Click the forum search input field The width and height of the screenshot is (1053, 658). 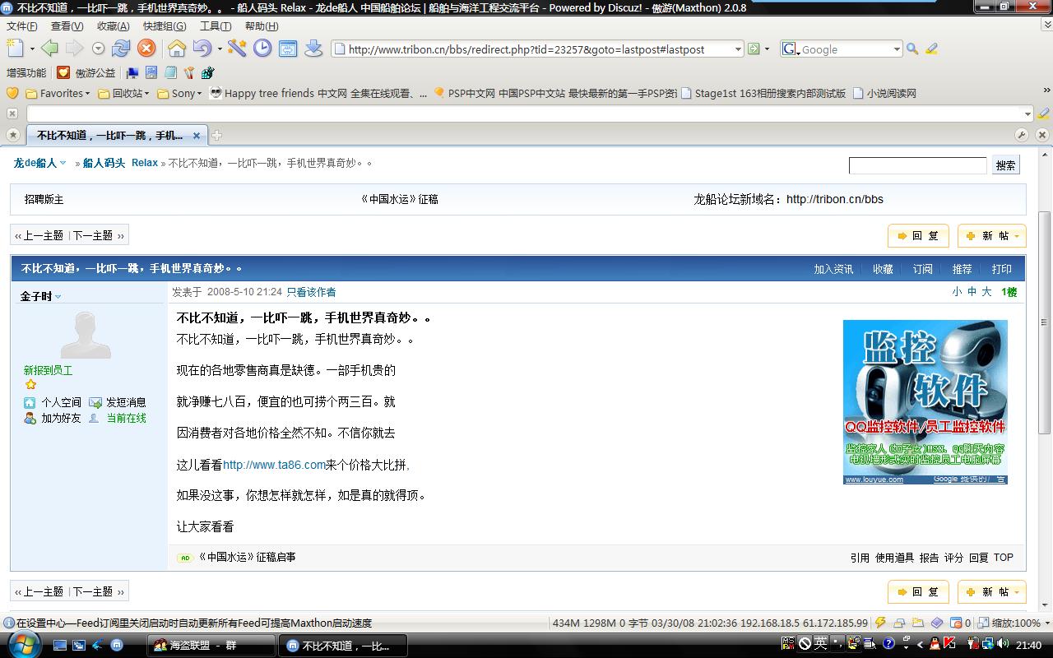917,165
